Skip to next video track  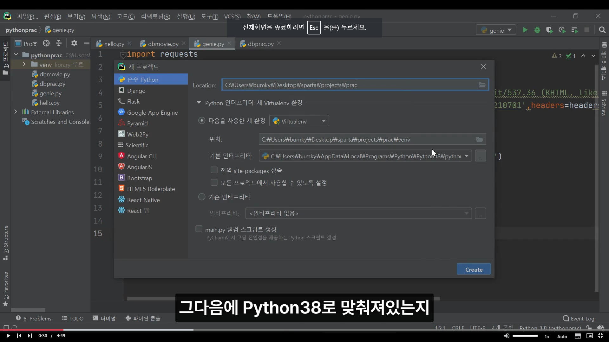tap(29, 336)
